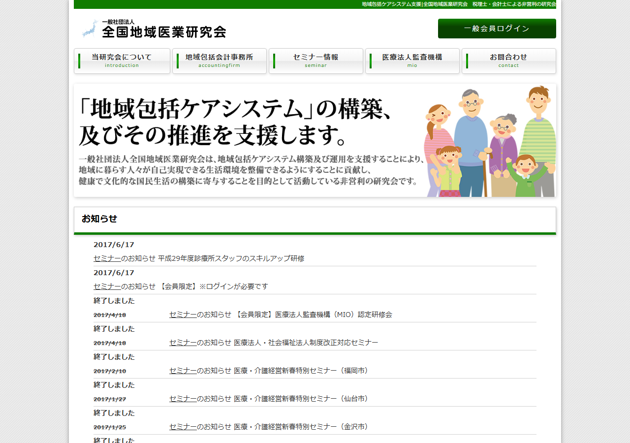Click the お問合わせ contact menu item

coord(509,61)
